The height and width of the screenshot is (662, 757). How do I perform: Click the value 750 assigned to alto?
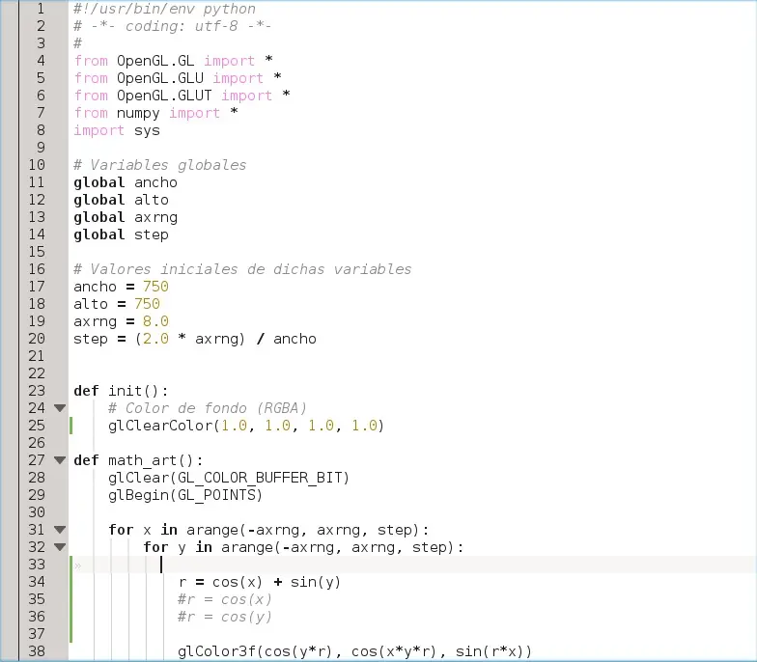click(147, 304)
